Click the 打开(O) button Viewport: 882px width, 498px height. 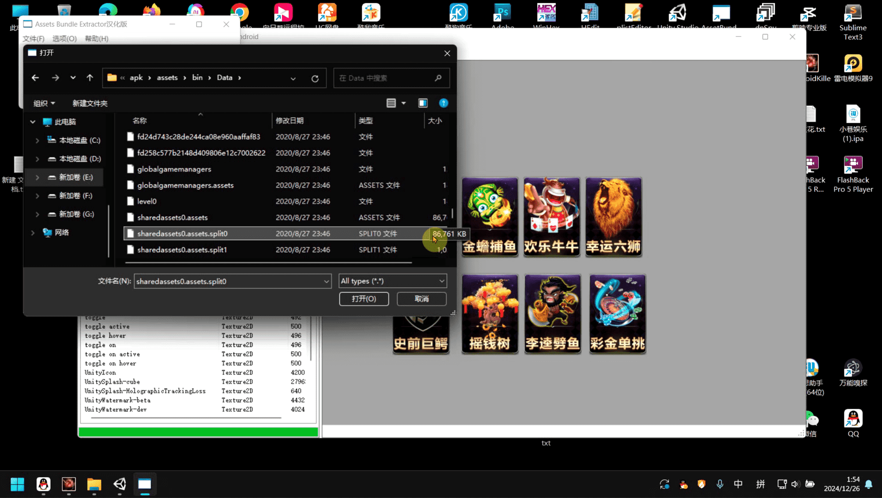[x=364, y=299]
